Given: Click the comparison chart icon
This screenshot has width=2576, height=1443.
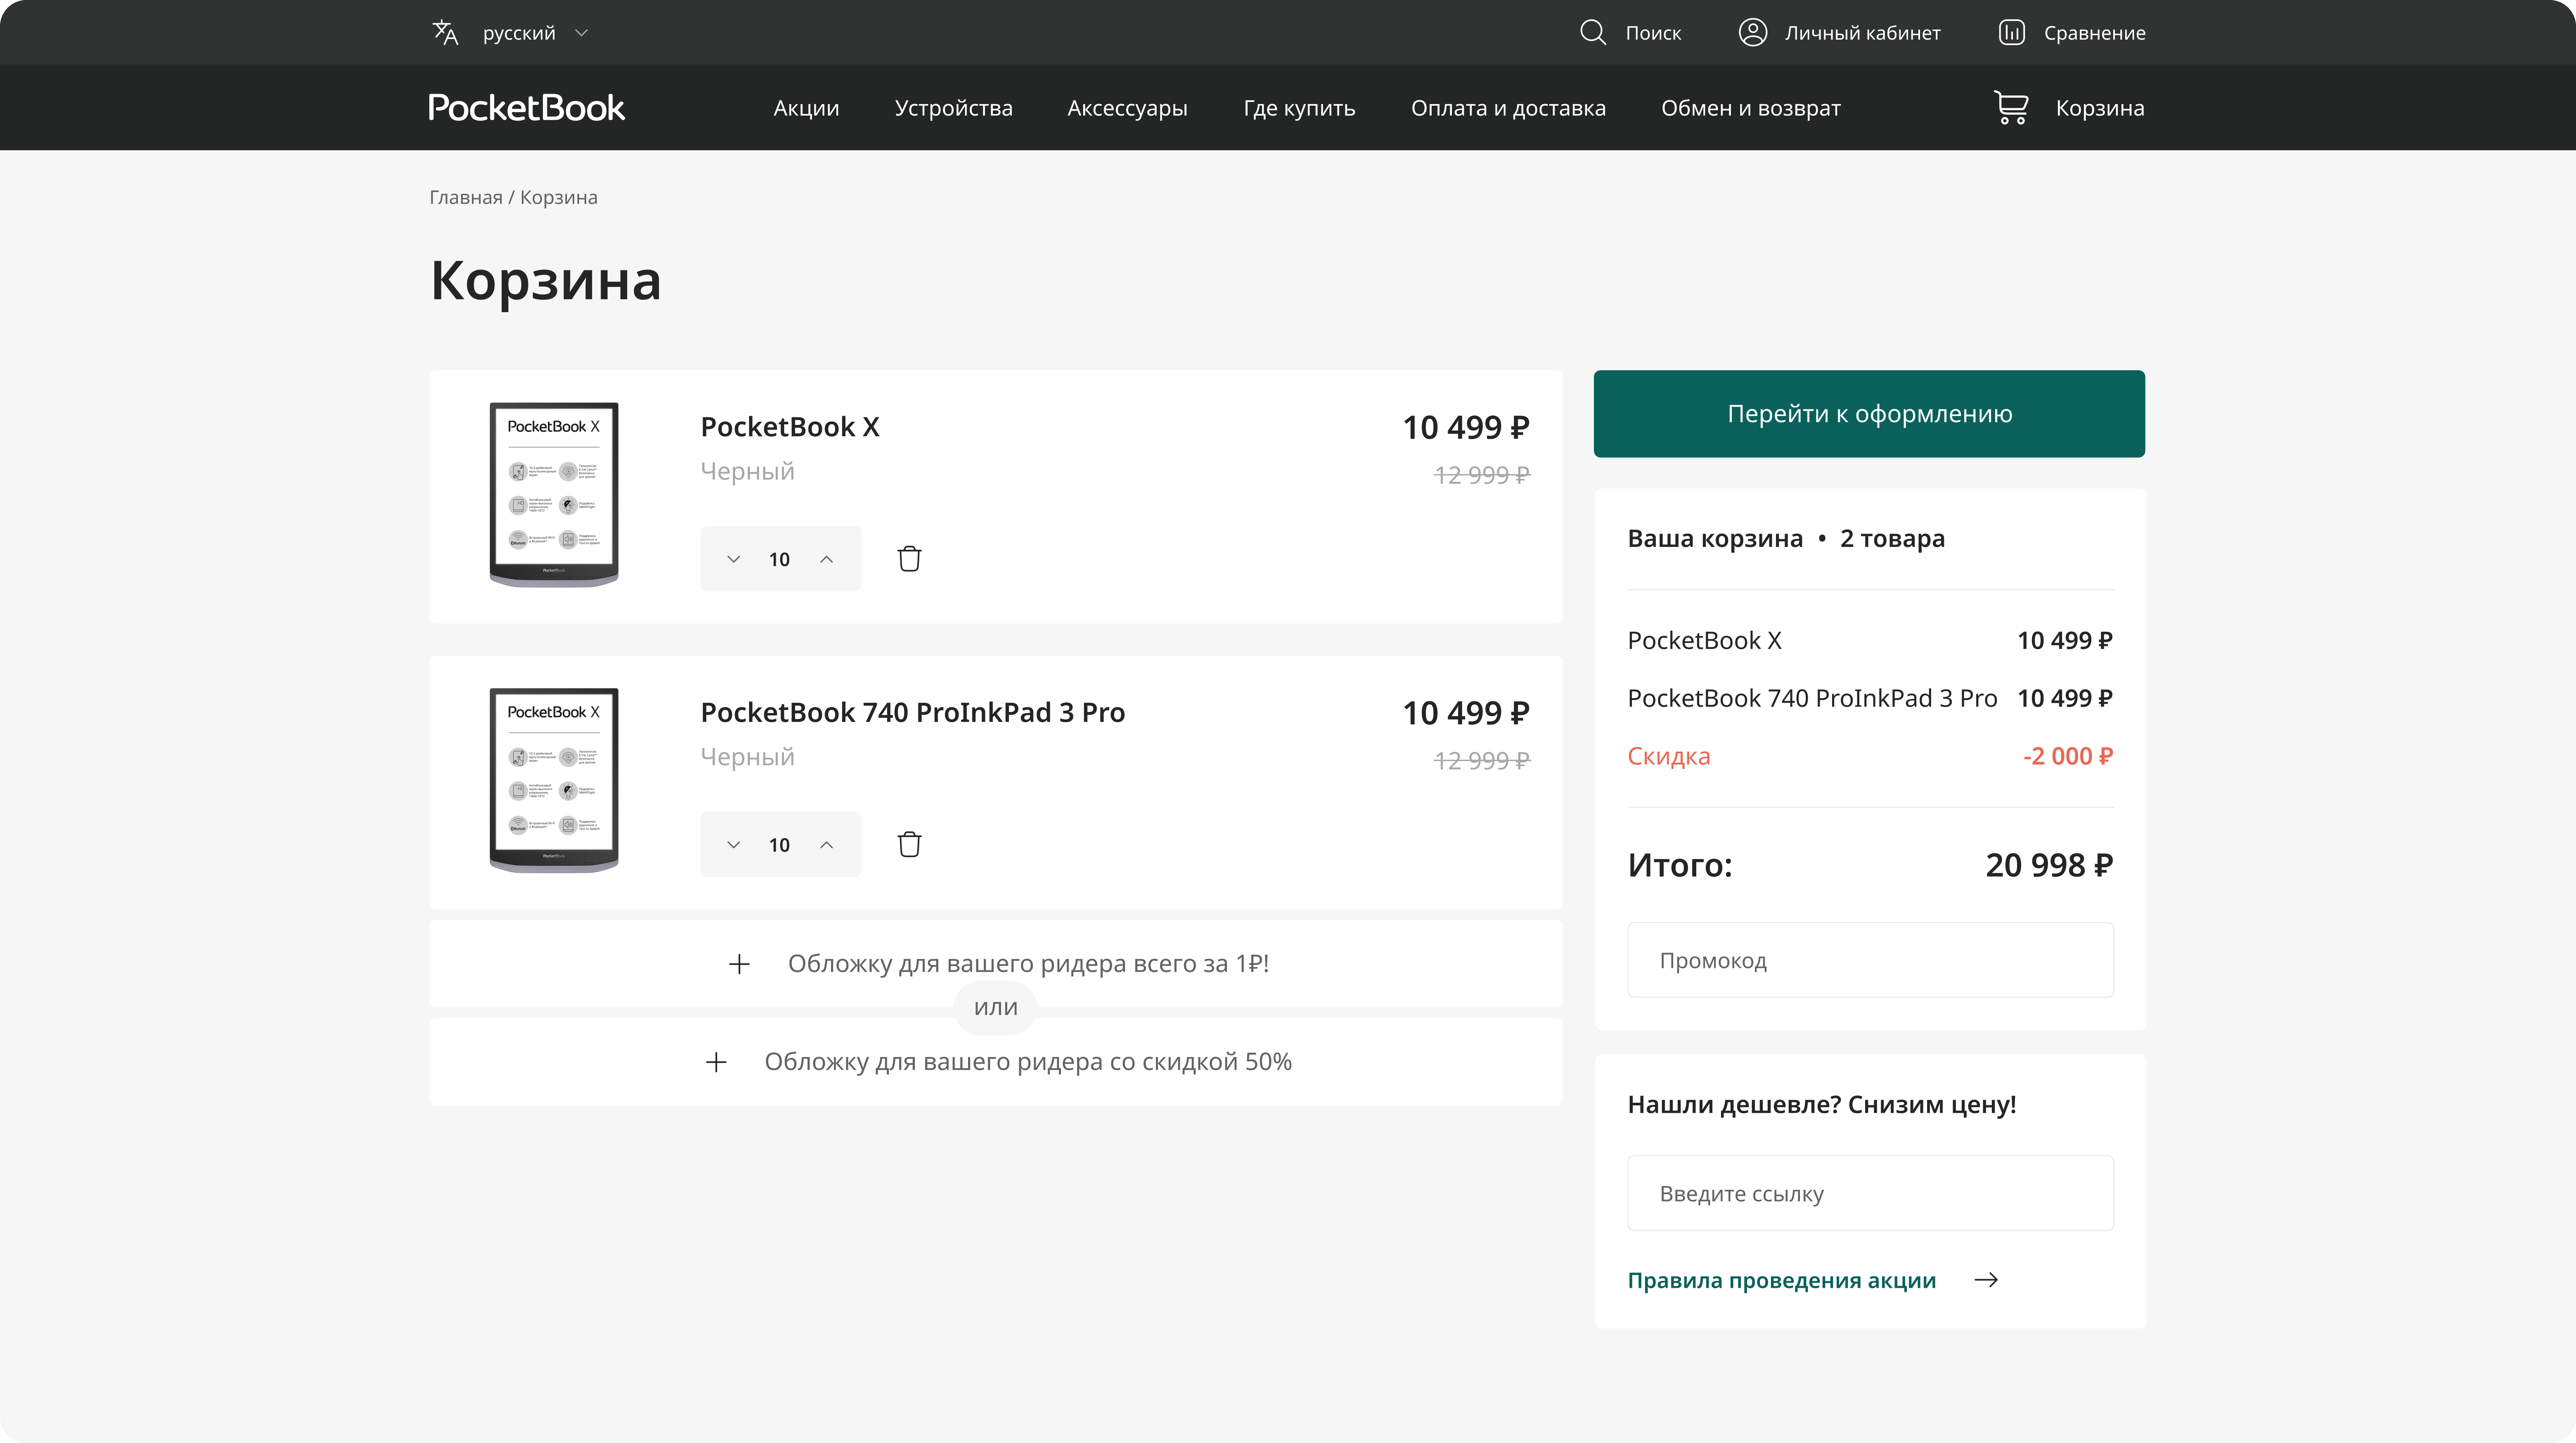Looking at the screenshot, I should pyautogui.click(x=2012, y=33).
